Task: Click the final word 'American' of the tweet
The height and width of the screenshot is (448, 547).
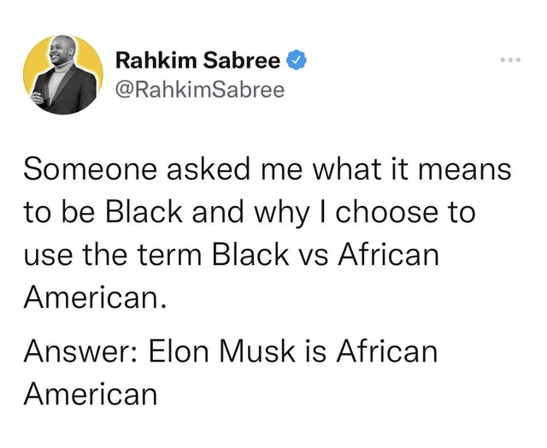Action: tap(91, 393)
